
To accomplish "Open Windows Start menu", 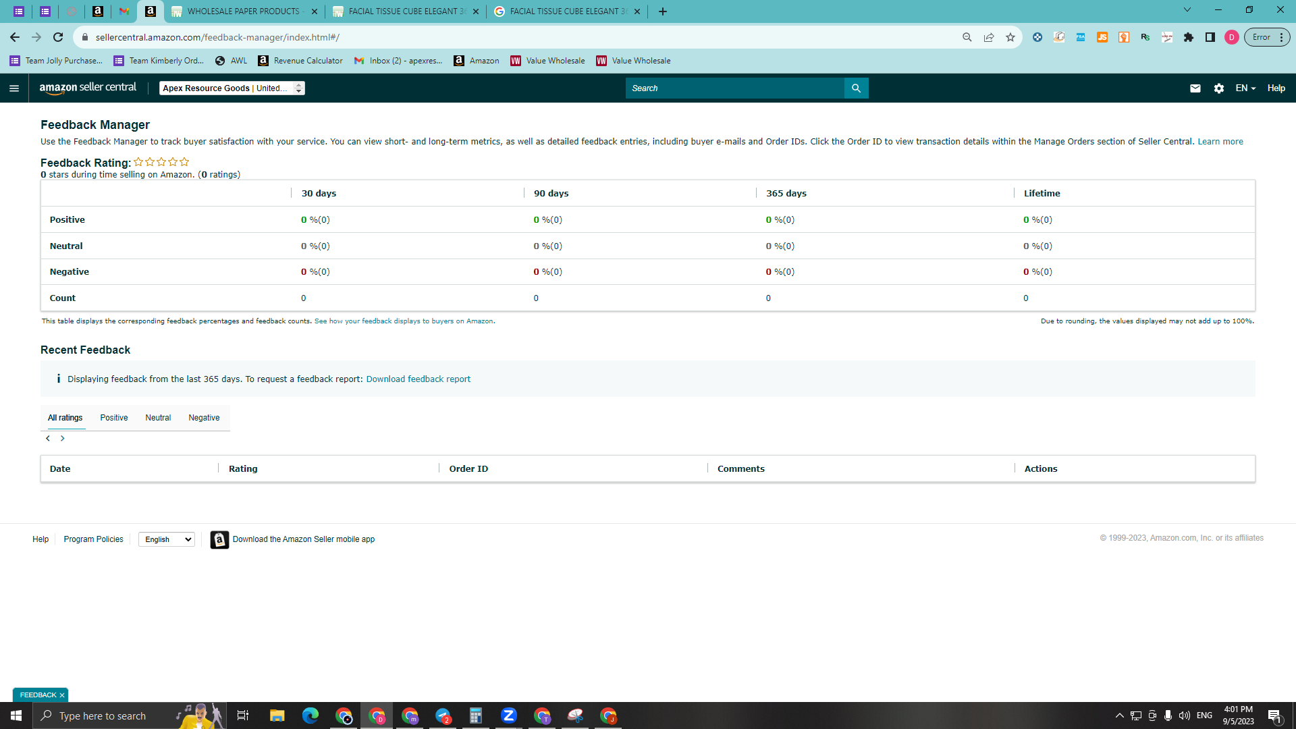I will (x=16, y=715).
